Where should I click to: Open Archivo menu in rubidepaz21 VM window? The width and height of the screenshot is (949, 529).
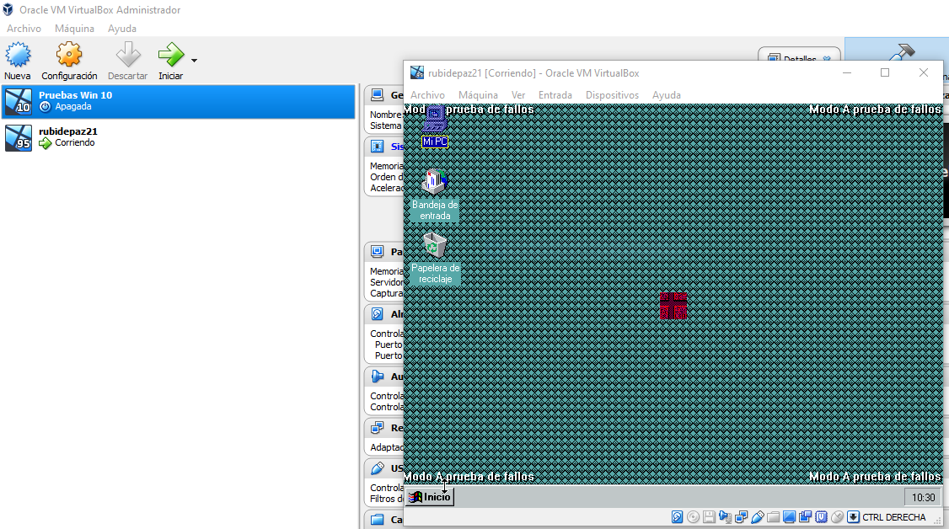click(x=427, y=95)
